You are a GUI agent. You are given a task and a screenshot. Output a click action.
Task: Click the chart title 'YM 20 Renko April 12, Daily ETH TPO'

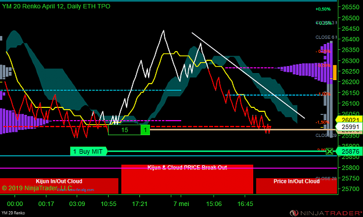click(x=56, y=6)
